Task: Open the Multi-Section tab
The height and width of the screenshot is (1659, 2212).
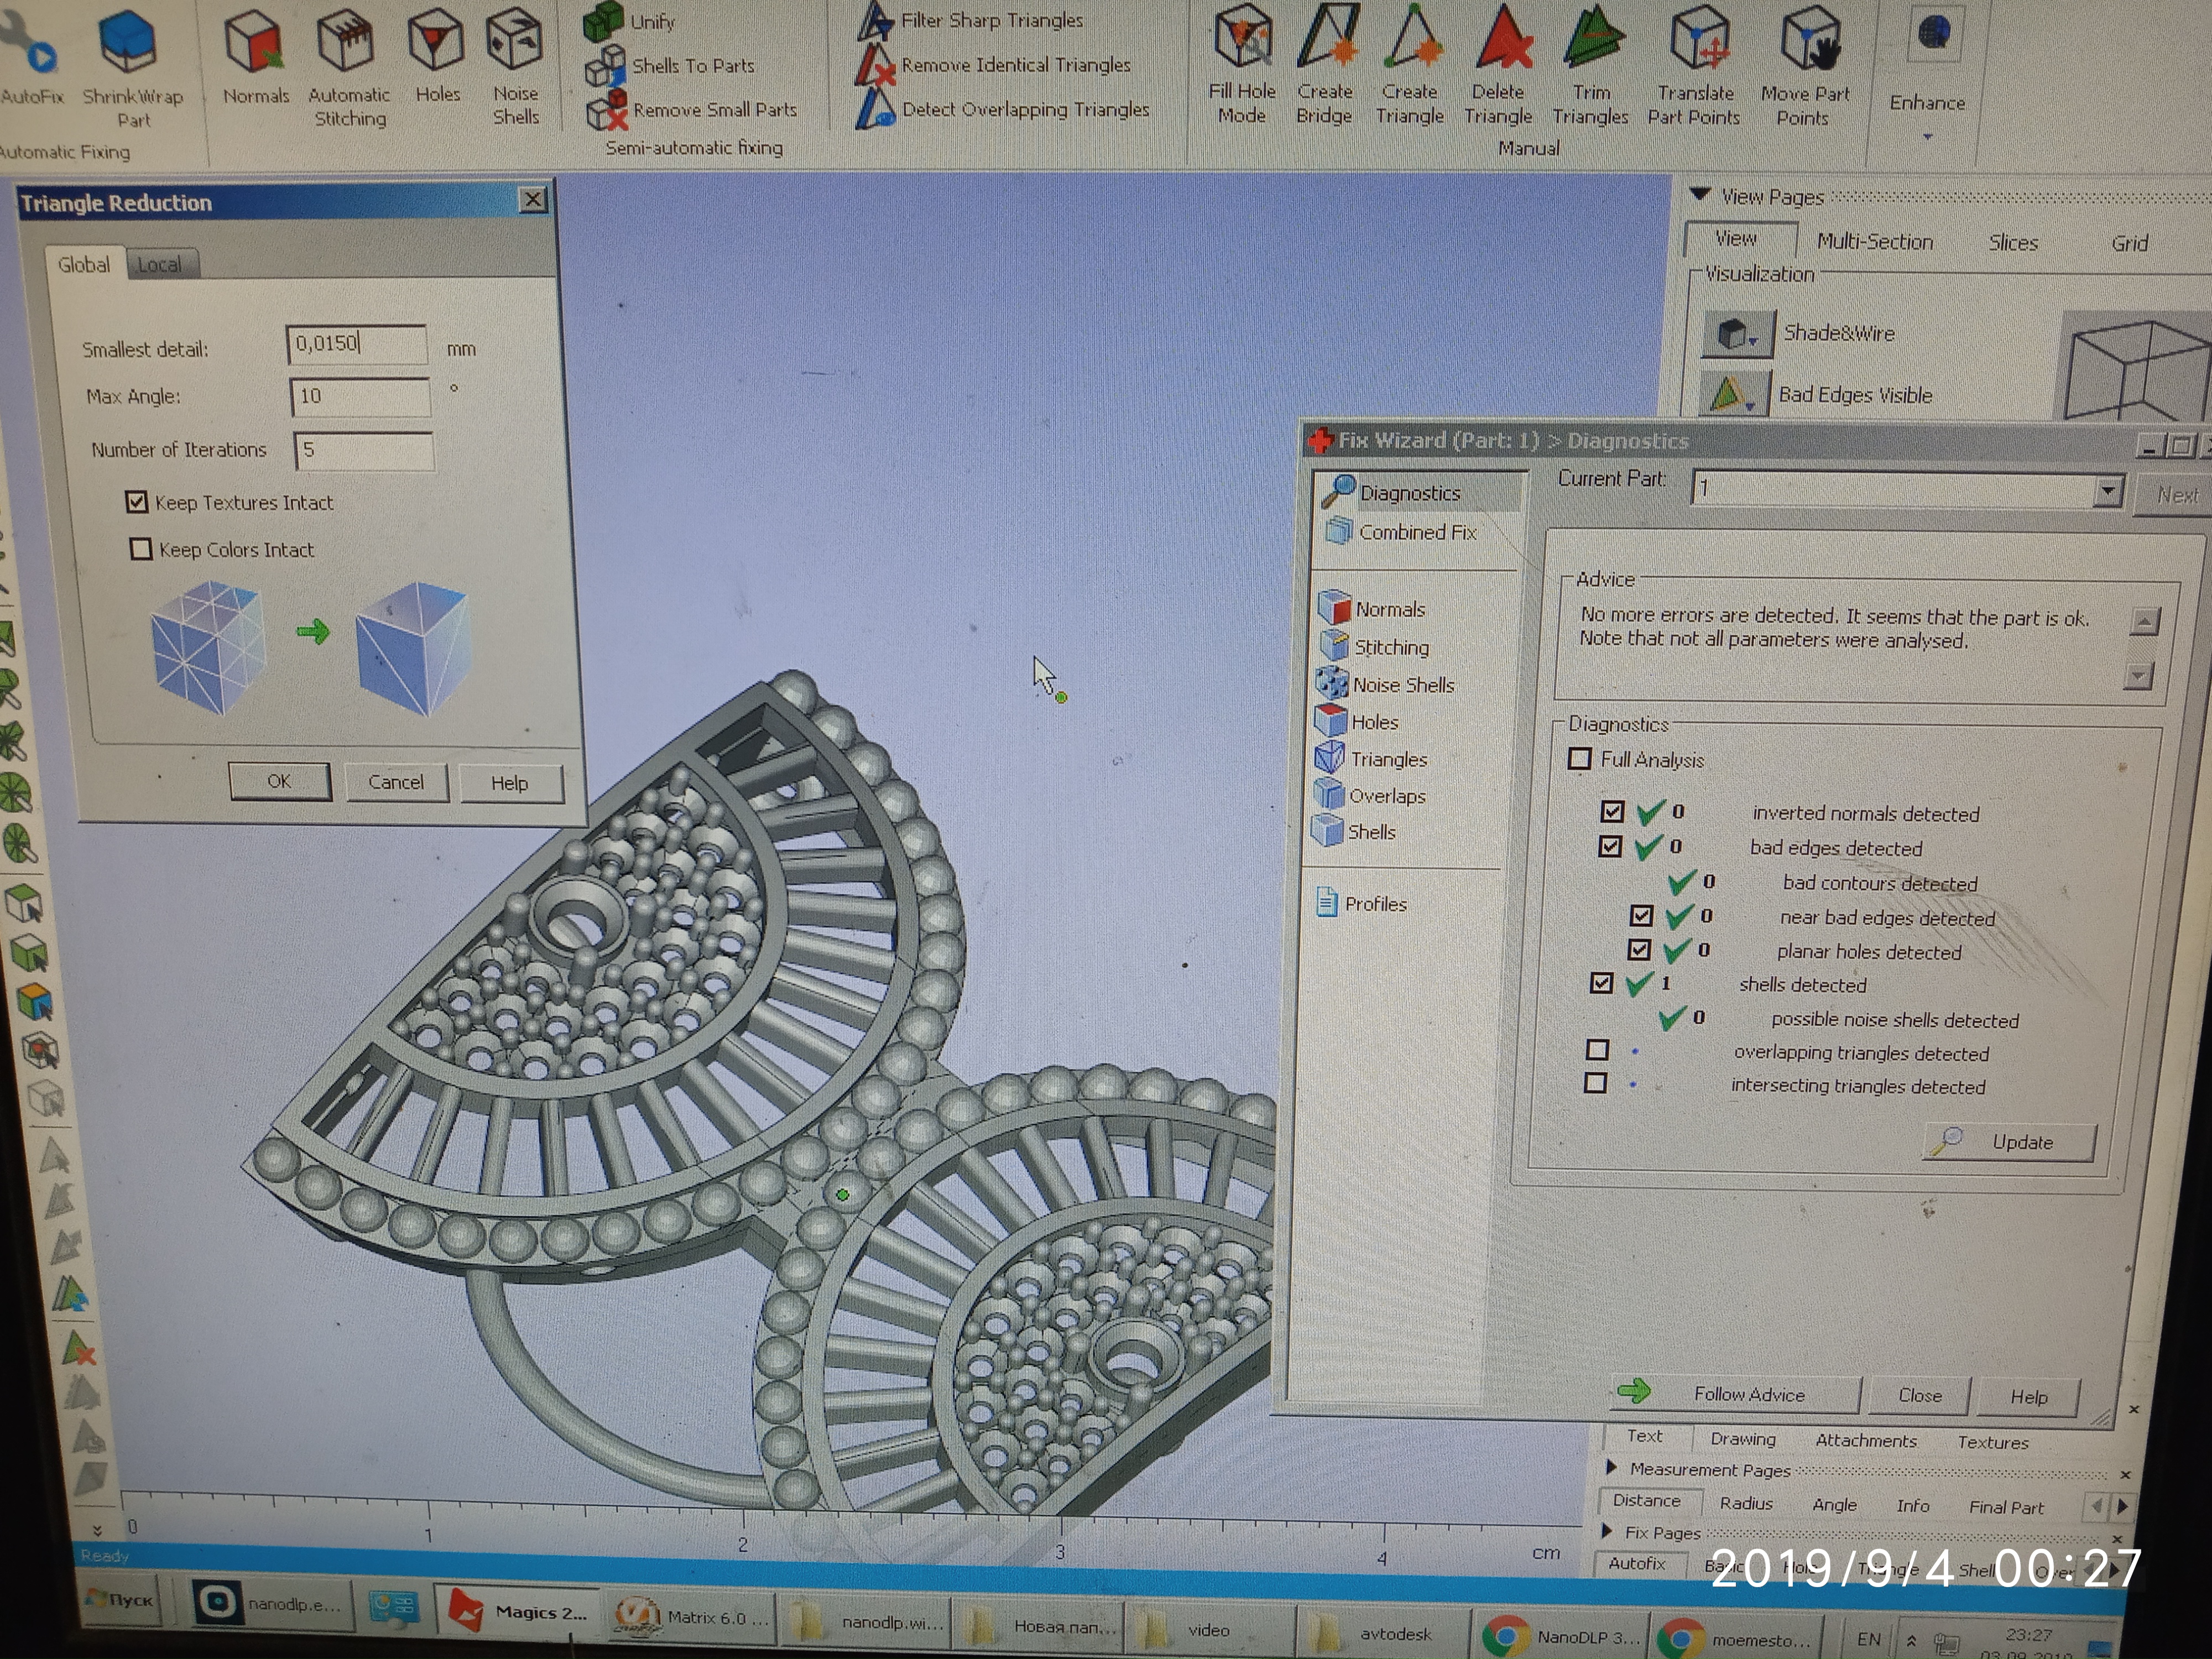Action: [x=1874, y=242]
